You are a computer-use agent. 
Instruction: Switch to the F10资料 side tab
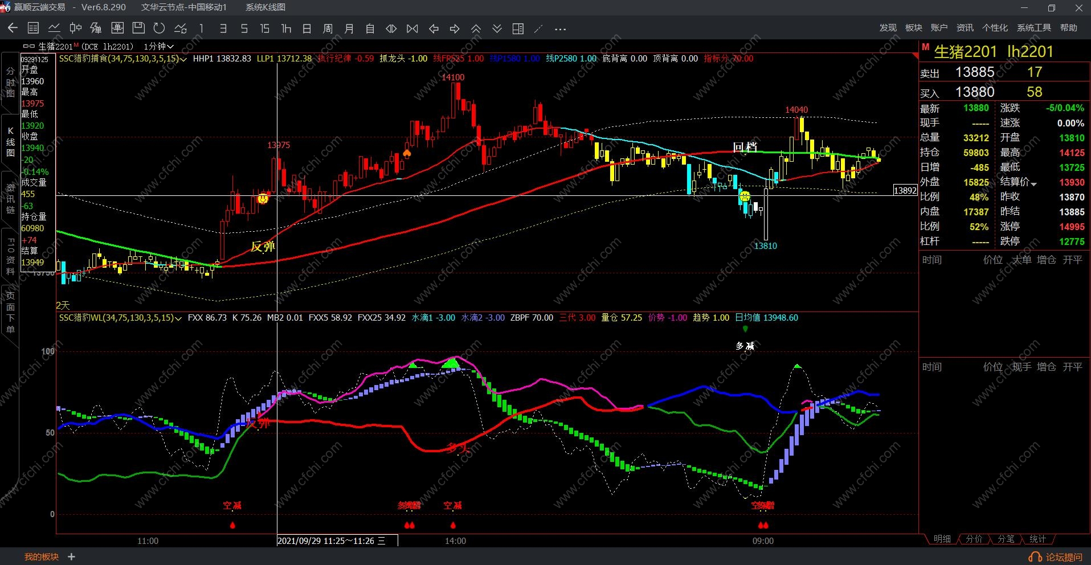[10, 256]
